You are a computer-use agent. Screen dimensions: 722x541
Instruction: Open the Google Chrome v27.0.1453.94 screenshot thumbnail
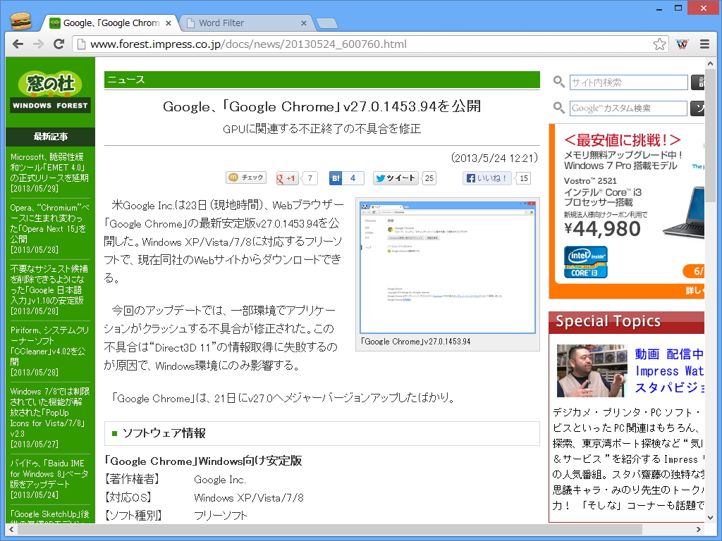(x=447, y=268)
